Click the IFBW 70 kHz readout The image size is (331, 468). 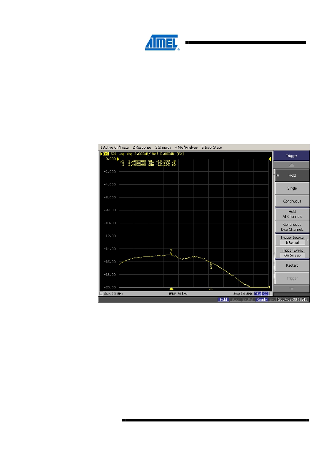(x=178, y=294)
